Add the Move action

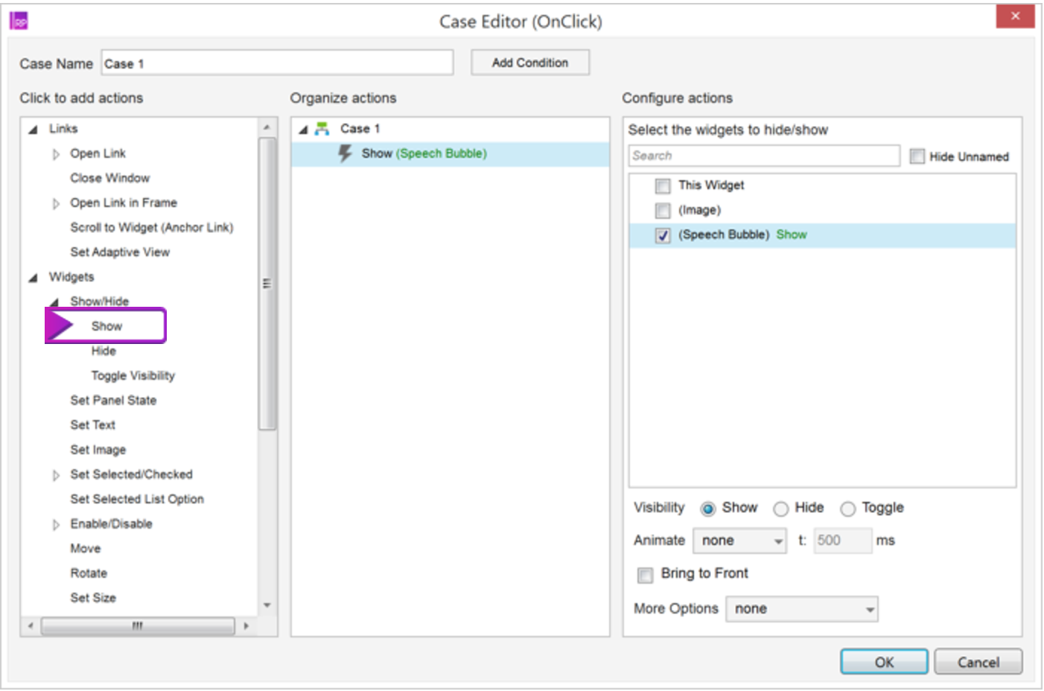tap(86, 548)
